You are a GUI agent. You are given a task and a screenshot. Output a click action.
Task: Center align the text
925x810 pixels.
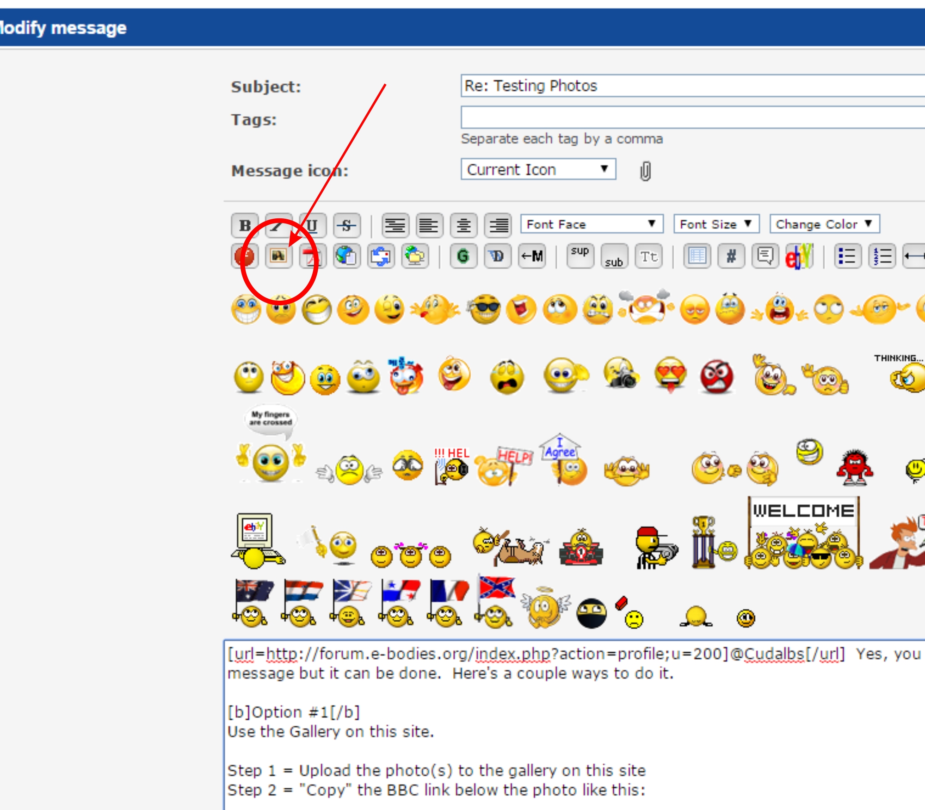pyautogui.click(x=464, y=226)
